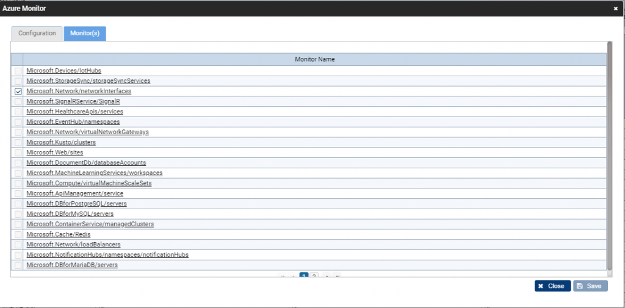The width and height of the screenshot is (625, 308).
Task: Open the Microsoft.SignalRService/SignalR link
Action: (73, 102)
